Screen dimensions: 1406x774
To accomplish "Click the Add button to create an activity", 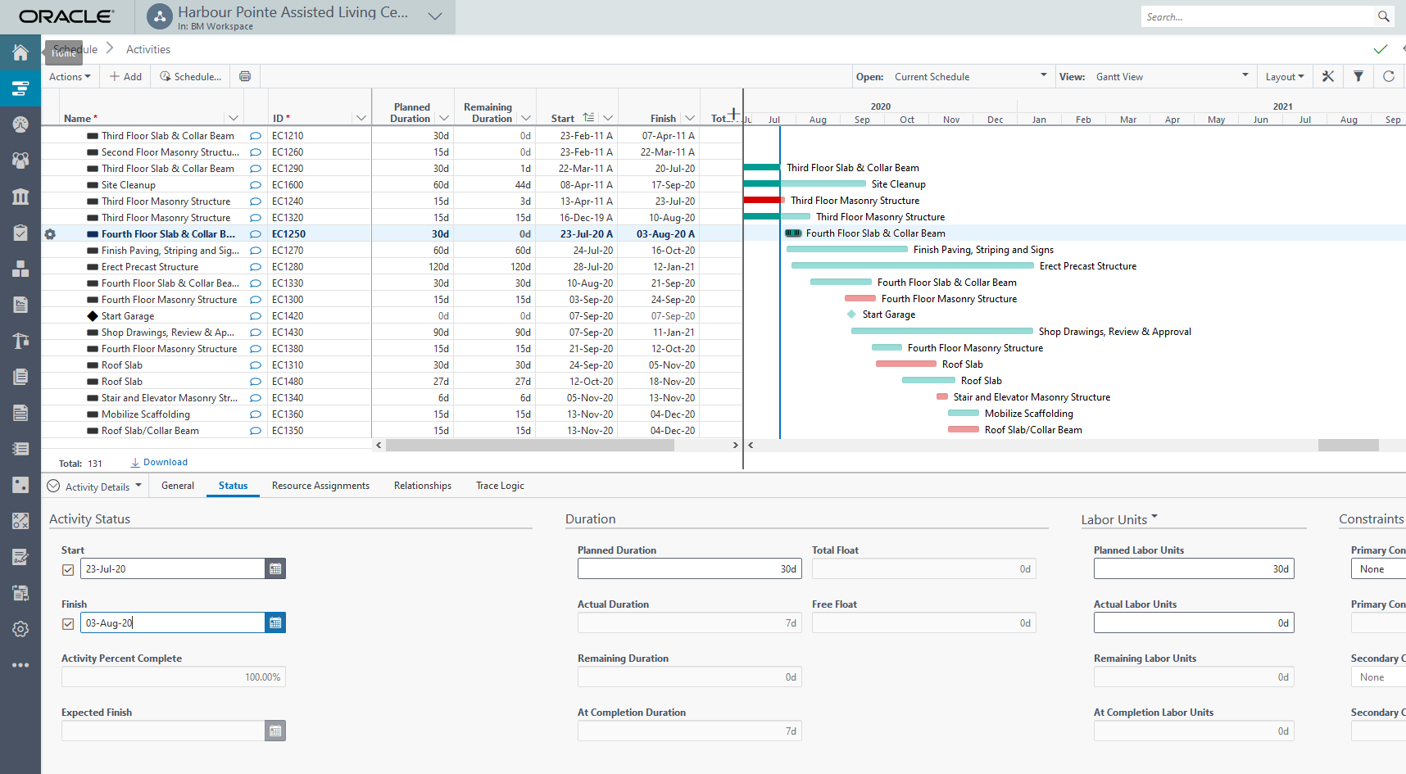I will tap(125, 76).
